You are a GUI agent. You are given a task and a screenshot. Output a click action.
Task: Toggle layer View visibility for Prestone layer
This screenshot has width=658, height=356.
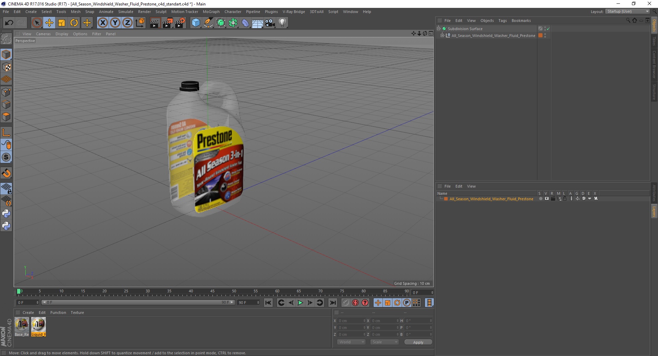pyautogui.click(x=547, y=199)
